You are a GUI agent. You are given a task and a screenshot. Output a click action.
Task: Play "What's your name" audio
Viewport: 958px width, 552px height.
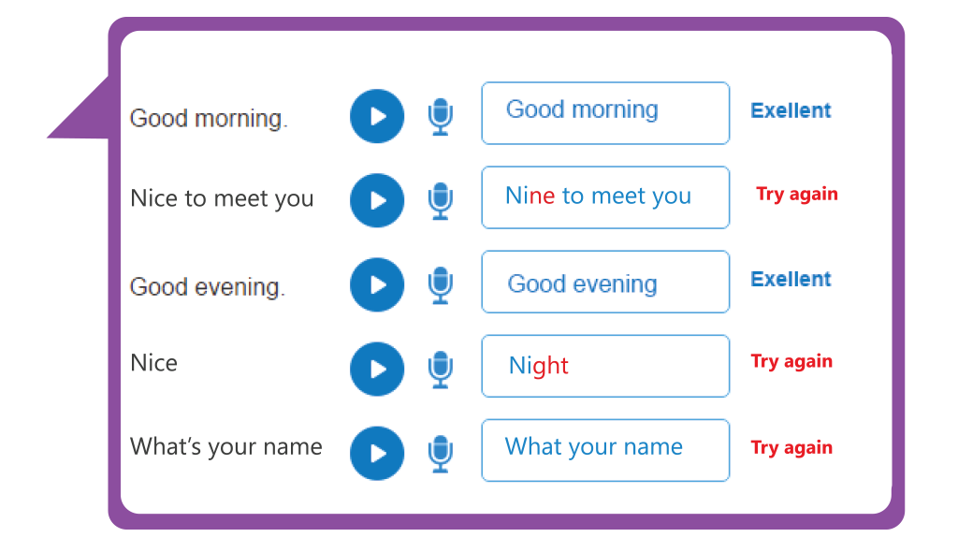pyautogui.click(x=377, y=454)
